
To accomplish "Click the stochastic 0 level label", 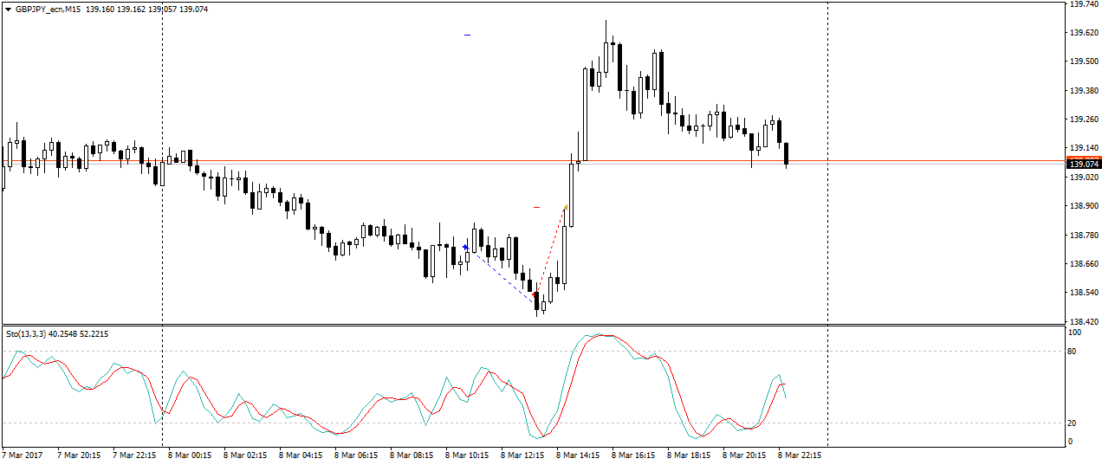I will pyautogui.click(x=1073, y=441).
